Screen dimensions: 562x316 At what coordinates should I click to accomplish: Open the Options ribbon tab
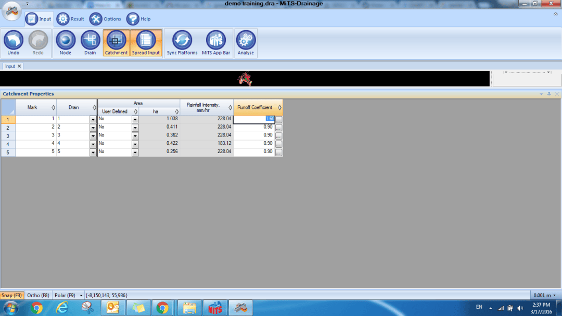click(x=105, y=19)
